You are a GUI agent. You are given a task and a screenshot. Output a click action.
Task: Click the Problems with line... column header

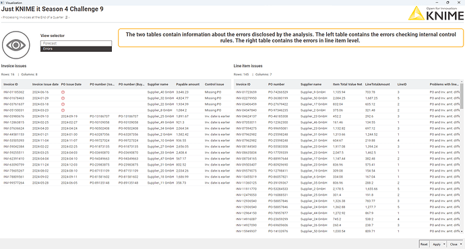pos(444,84)
